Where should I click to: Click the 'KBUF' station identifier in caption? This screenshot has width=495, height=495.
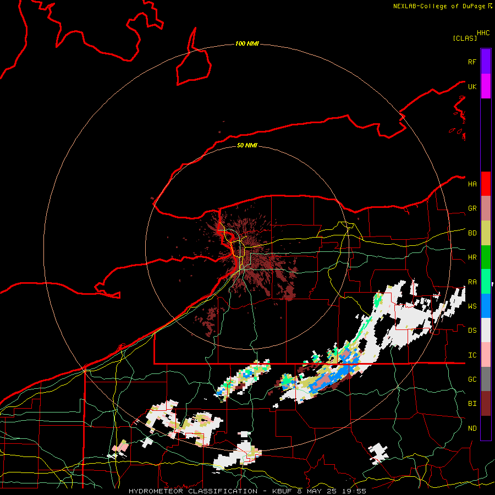(x=282, y=491)
